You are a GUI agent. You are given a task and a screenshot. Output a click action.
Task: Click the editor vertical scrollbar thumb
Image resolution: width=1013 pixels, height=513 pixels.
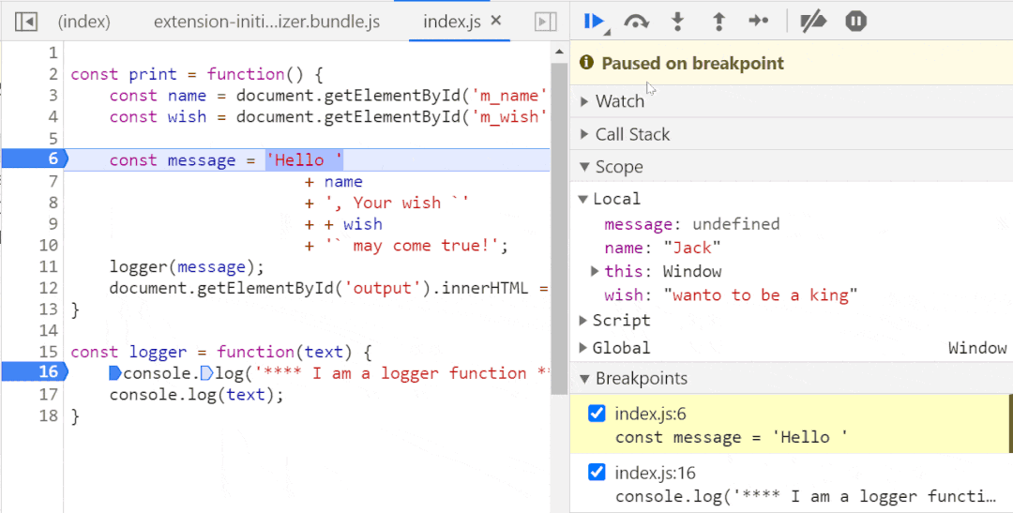[558, 228]
